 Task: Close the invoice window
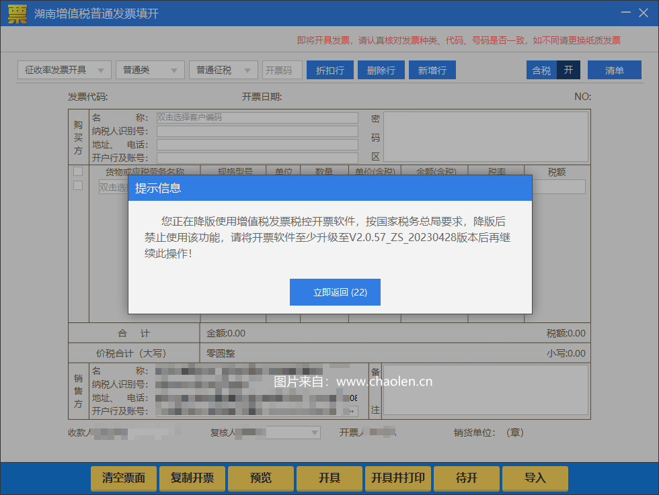644,13
